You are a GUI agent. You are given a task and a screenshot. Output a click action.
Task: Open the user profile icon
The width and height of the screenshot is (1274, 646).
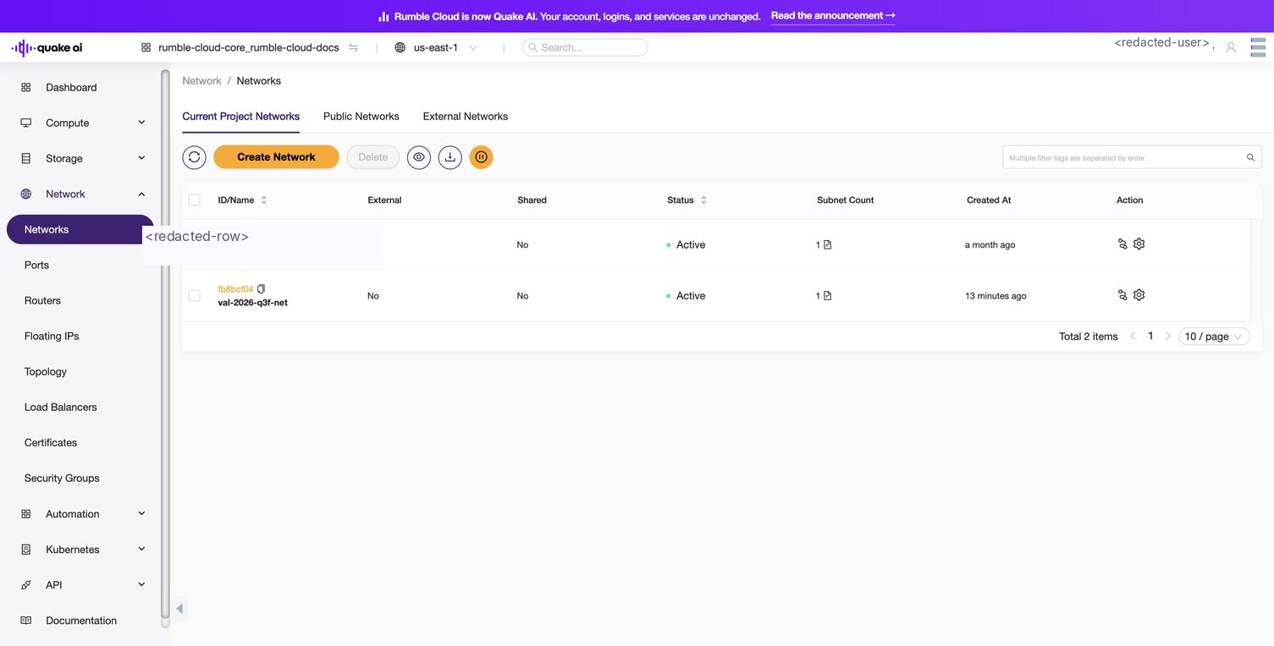click(1231, 47)
